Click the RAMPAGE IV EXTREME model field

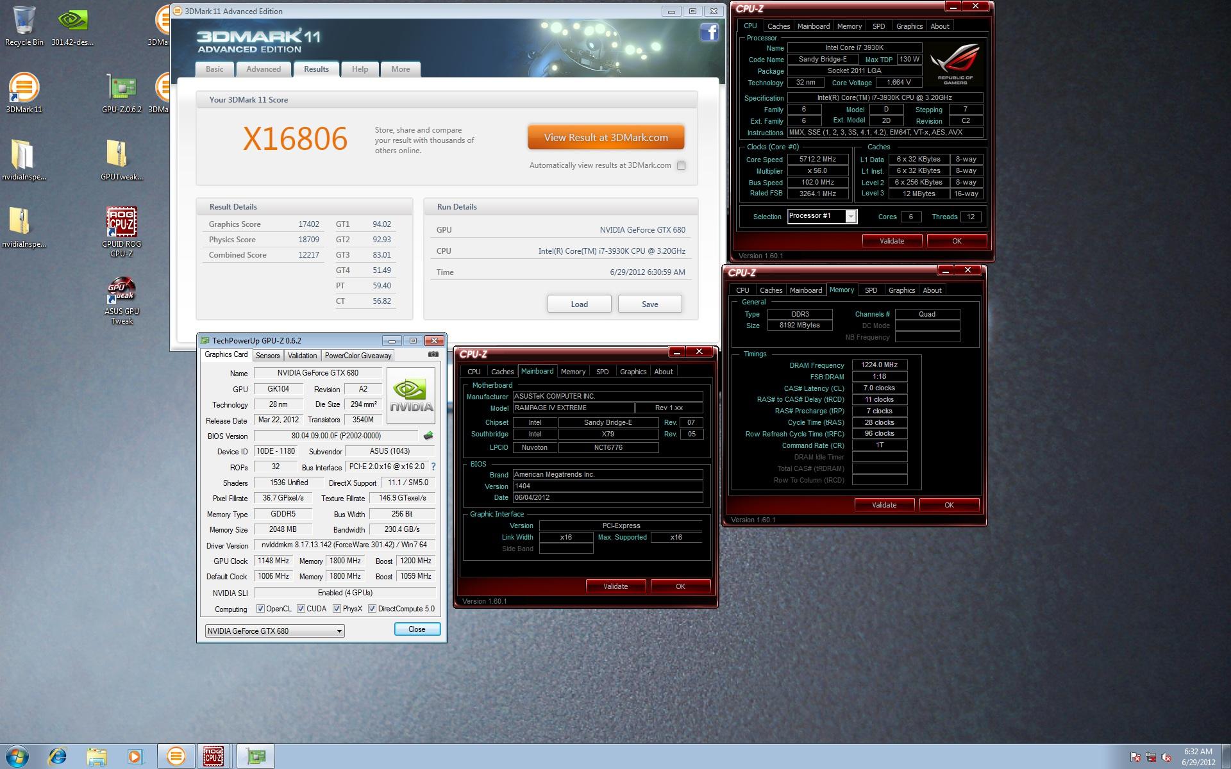pos(573,408)
